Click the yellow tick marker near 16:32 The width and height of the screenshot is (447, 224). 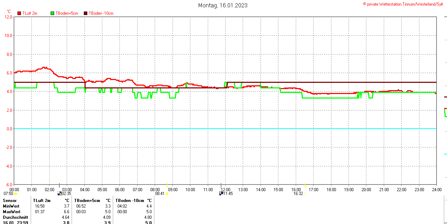coord(306,185)
